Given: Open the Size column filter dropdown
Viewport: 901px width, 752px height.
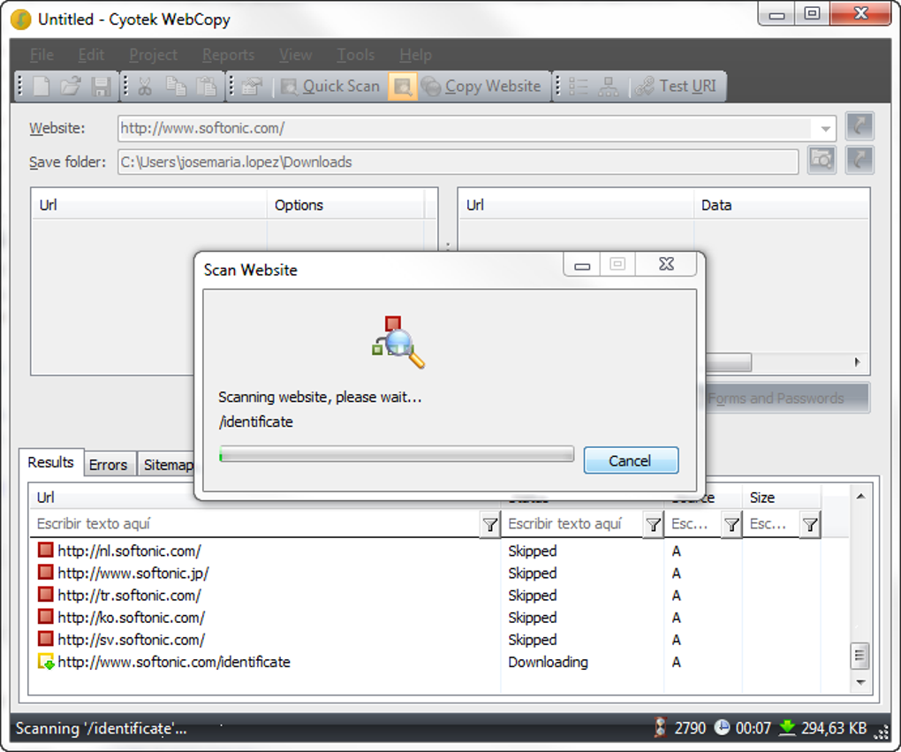Looking at the screenshot, I should tap(809, 525).
